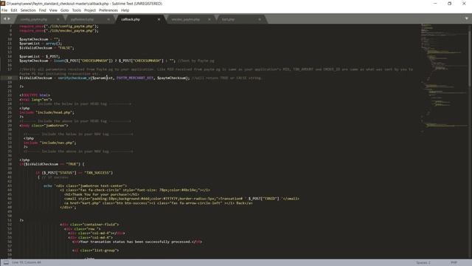Place cursor on the $paytmChecksum = "" line

pyautogui.click(x=40, y=39)
